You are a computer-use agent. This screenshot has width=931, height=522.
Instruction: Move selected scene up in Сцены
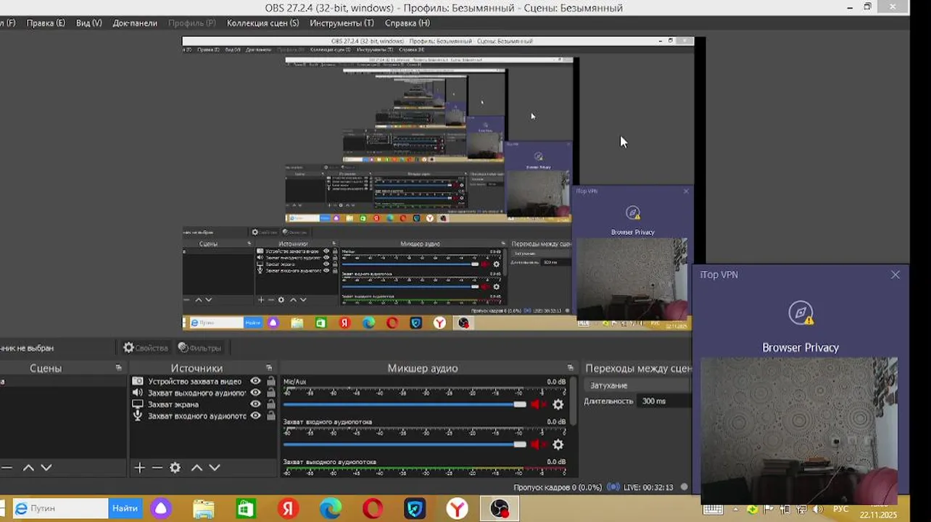click(x=28, y=468)
